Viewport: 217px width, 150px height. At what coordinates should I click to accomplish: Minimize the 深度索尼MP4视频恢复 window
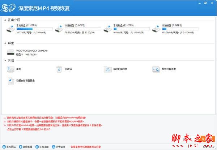(199, 3)
